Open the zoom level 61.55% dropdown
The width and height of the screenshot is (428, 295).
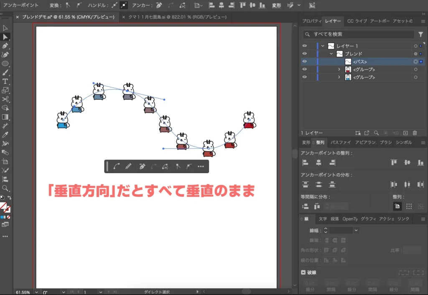[x=36, y=292]
